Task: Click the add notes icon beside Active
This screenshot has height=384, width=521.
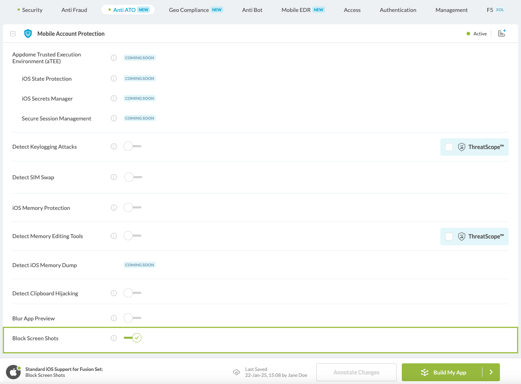Action: pos(502,33)
